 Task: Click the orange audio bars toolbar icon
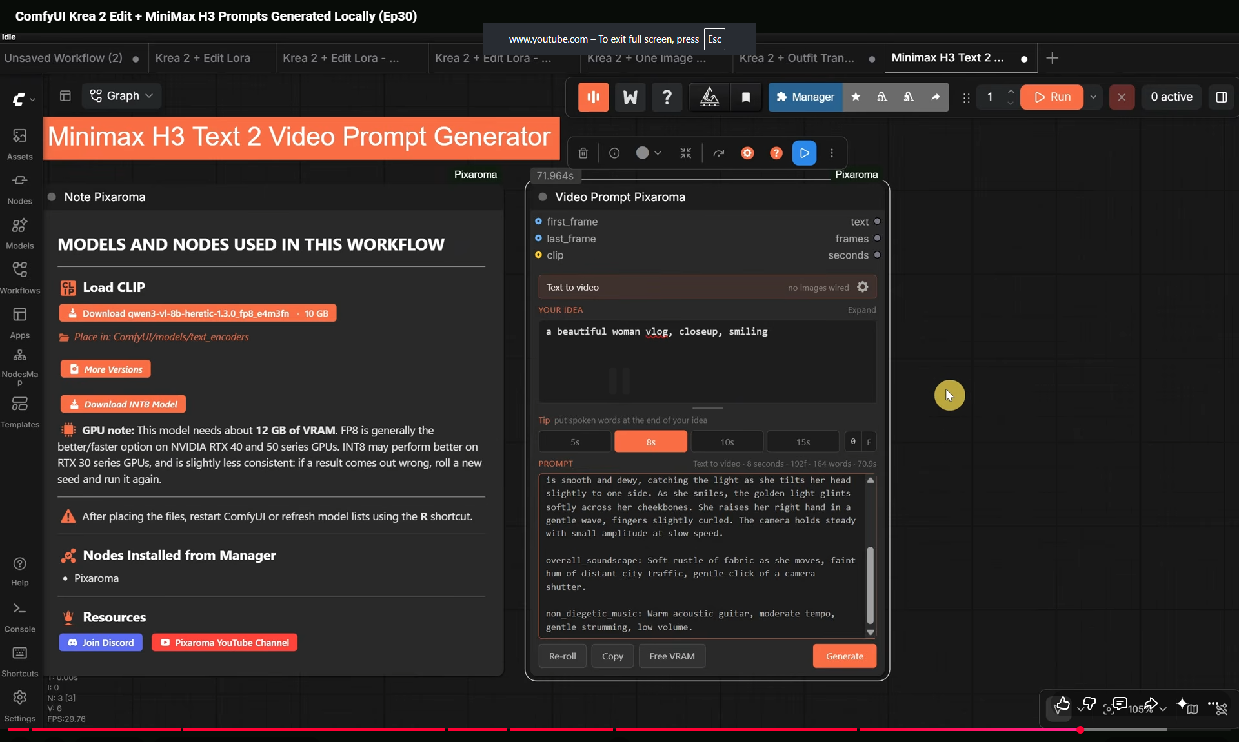(593, 97)
